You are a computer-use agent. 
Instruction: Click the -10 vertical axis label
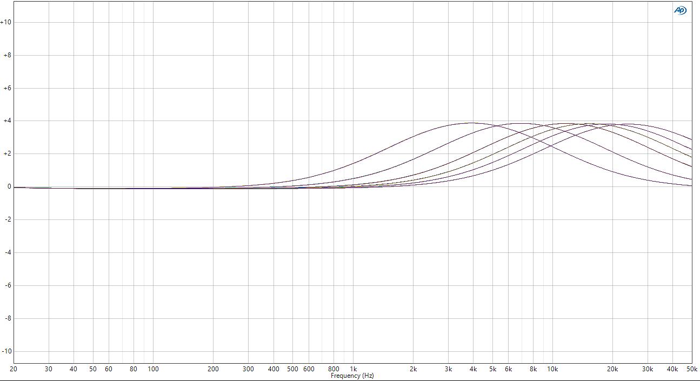pyautogui.click(x=6, y=351)
